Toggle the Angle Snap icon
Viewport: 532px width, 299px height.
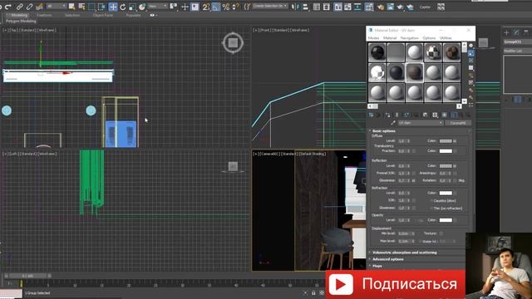216,7
